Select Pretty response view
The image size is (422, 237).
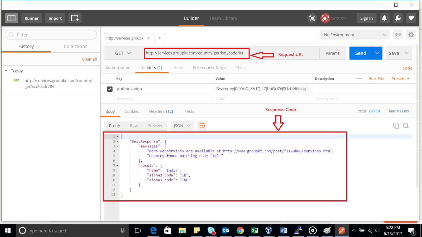[114, 126]
